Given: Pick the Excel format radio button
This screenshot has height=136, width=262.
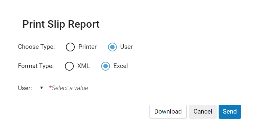Looking at the screenshot, I should [x=105, y=66].
